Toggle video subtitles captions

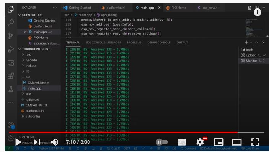182,142
